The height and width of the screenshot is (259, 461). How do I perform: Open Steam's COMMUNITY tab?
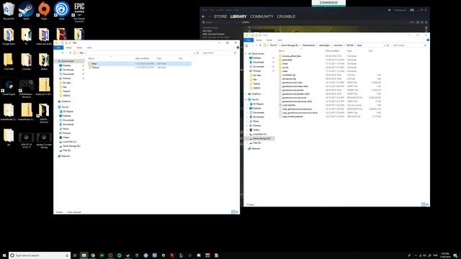click(261, 17)
